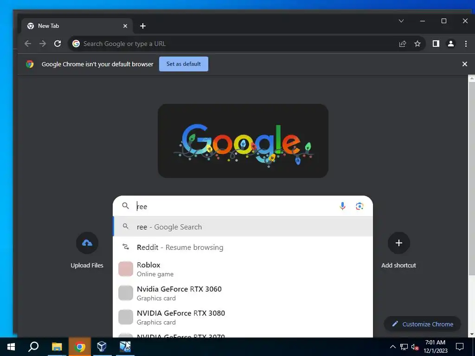Screen dimensions: 475x356
Task: Select Roblox Online game suggestion
Action: tap(243, 269)
